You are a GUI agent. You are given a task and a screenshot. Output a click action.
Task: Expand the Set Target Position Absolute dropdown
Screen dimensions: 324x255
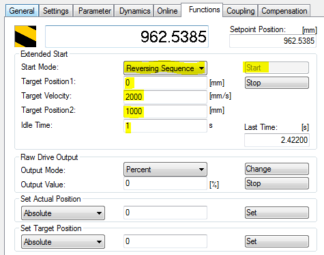tap(63, 241)
